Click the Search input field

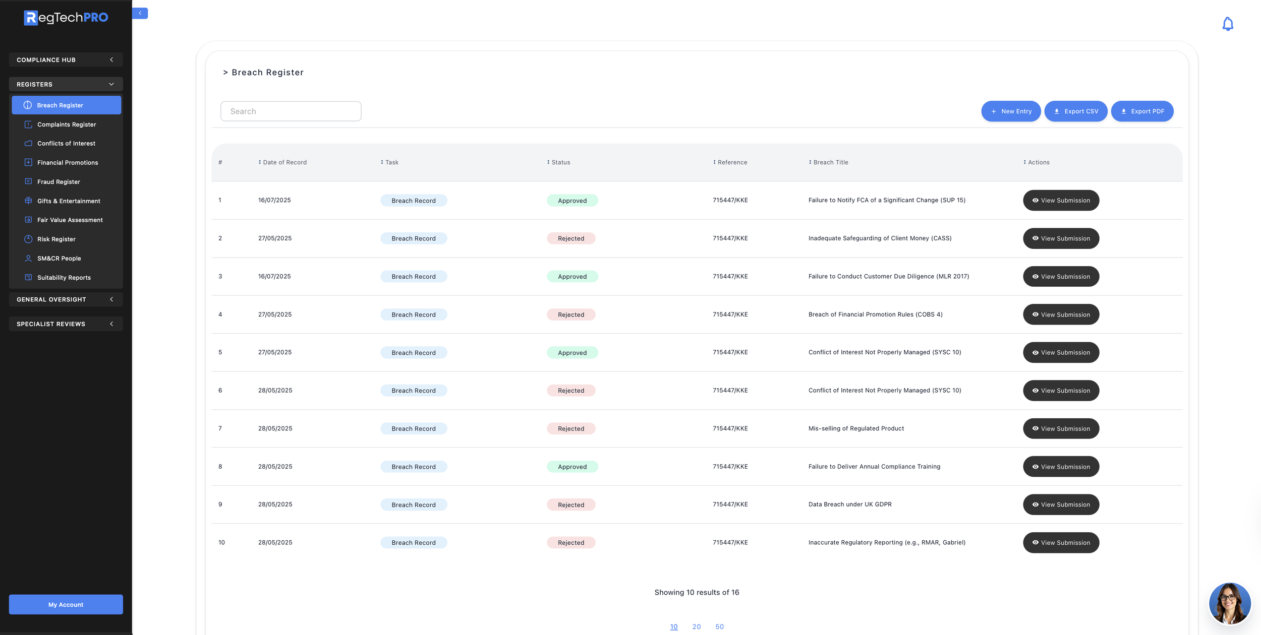[x=291, y=111]
